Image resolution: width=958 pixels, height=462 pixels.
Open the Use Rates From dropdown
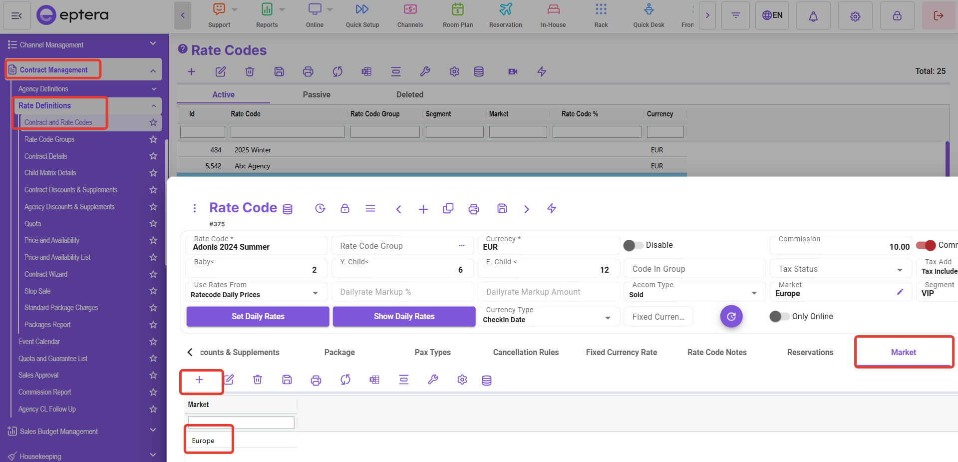315,293
